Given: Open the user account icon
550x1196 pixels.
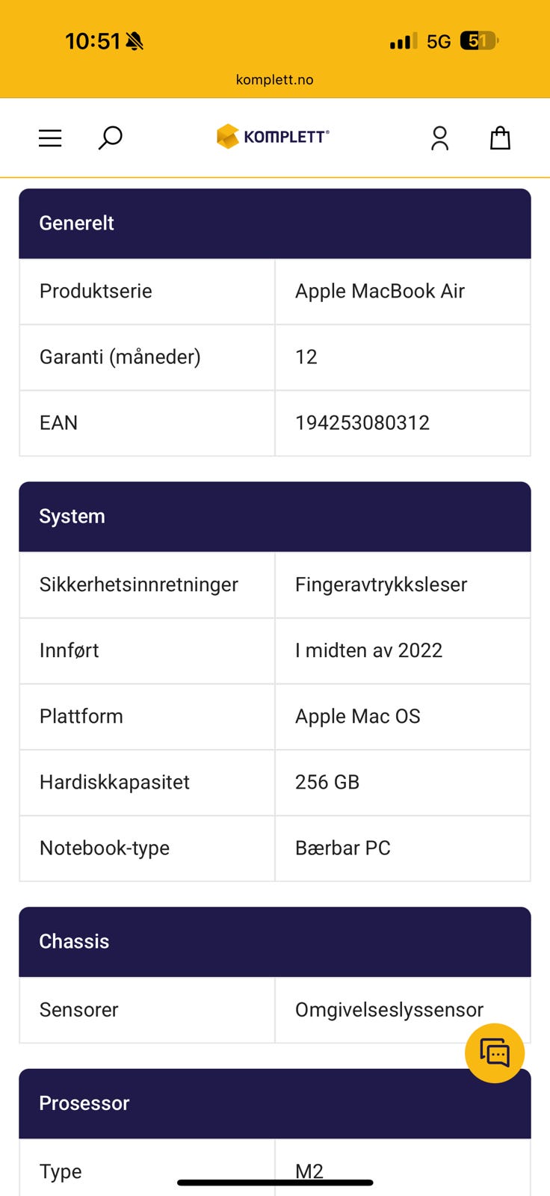Looking at the screenshot, I should [x=439, y=138].
